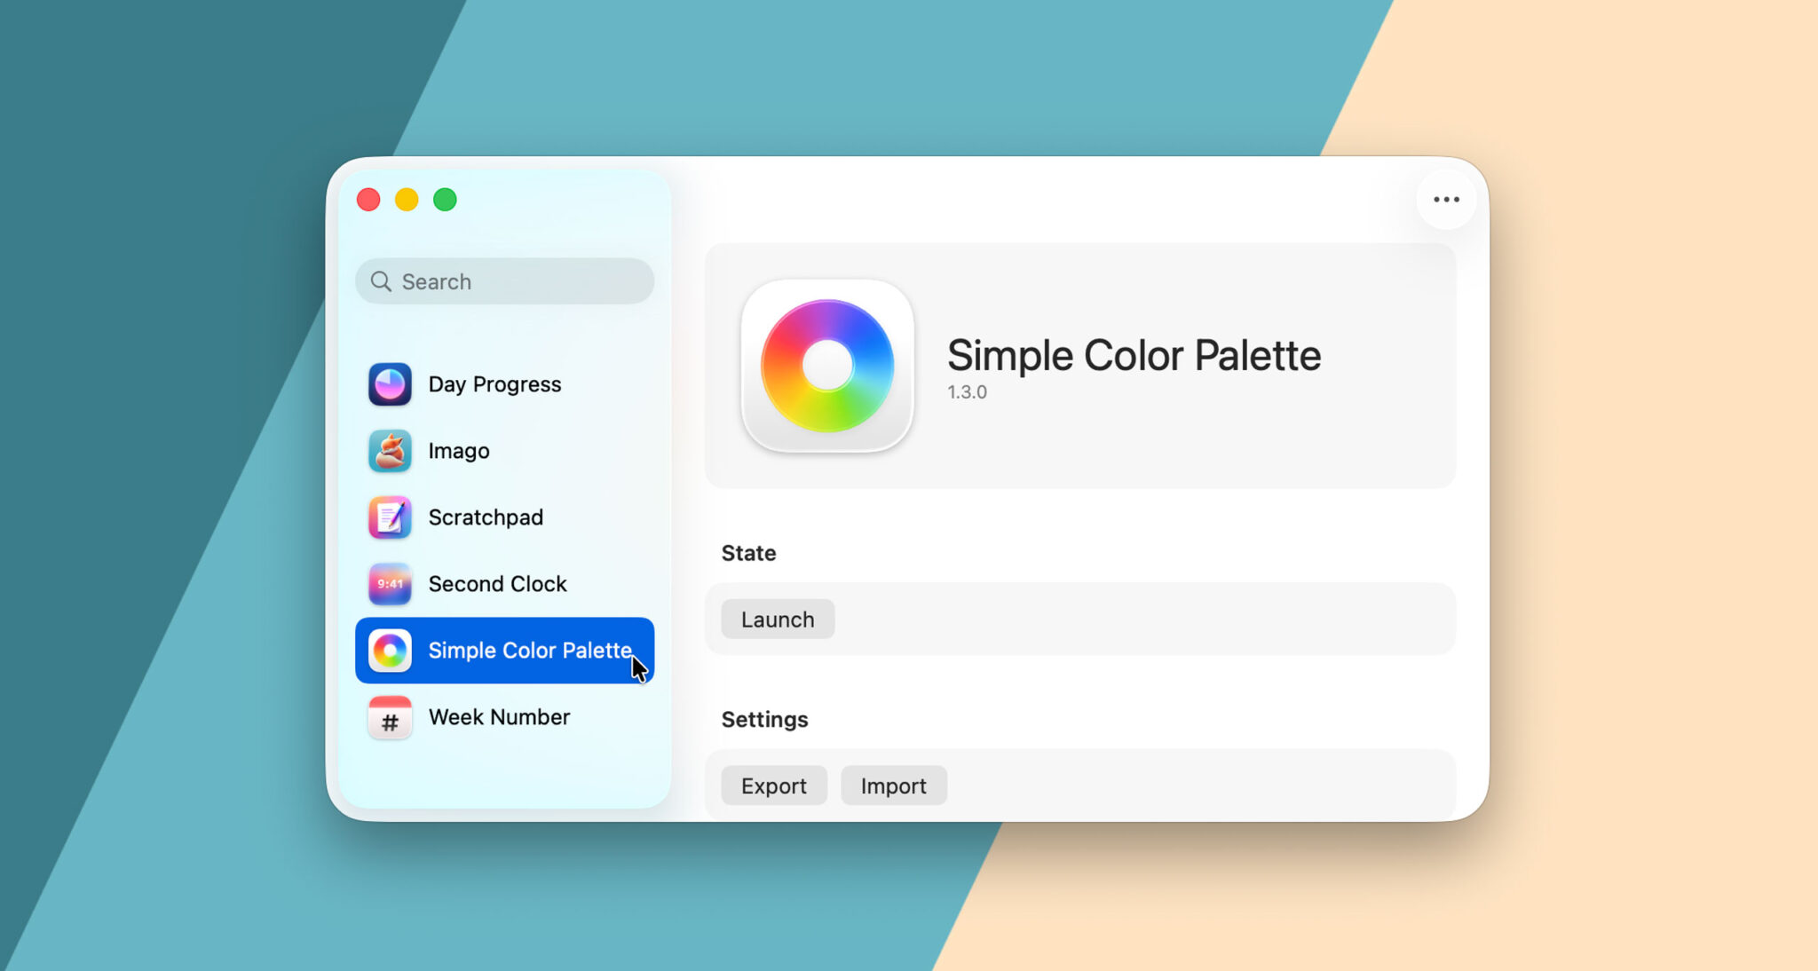1818x971 pixels.
Task: Click the Export settings button
Action: [774, 785]
